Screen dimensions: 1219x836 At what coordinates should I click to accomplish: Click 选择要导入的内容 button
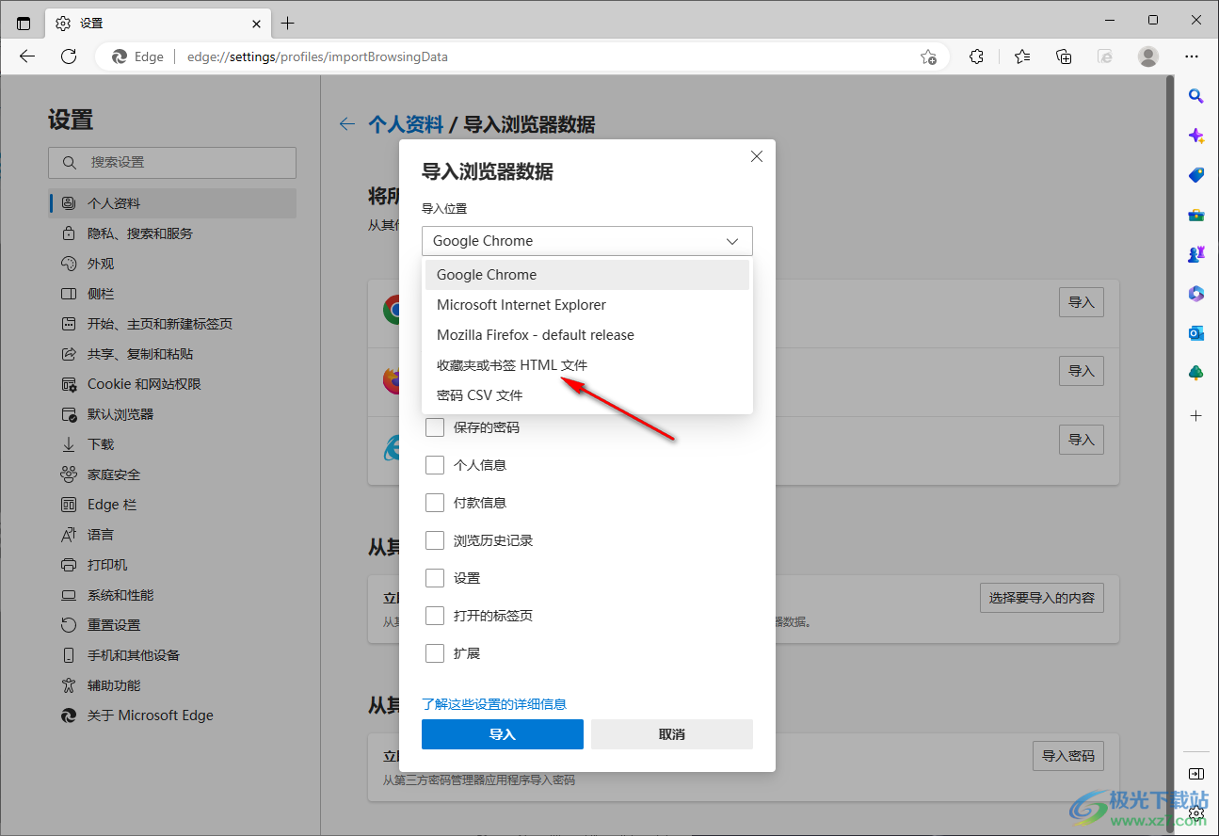pos(1042,598)
